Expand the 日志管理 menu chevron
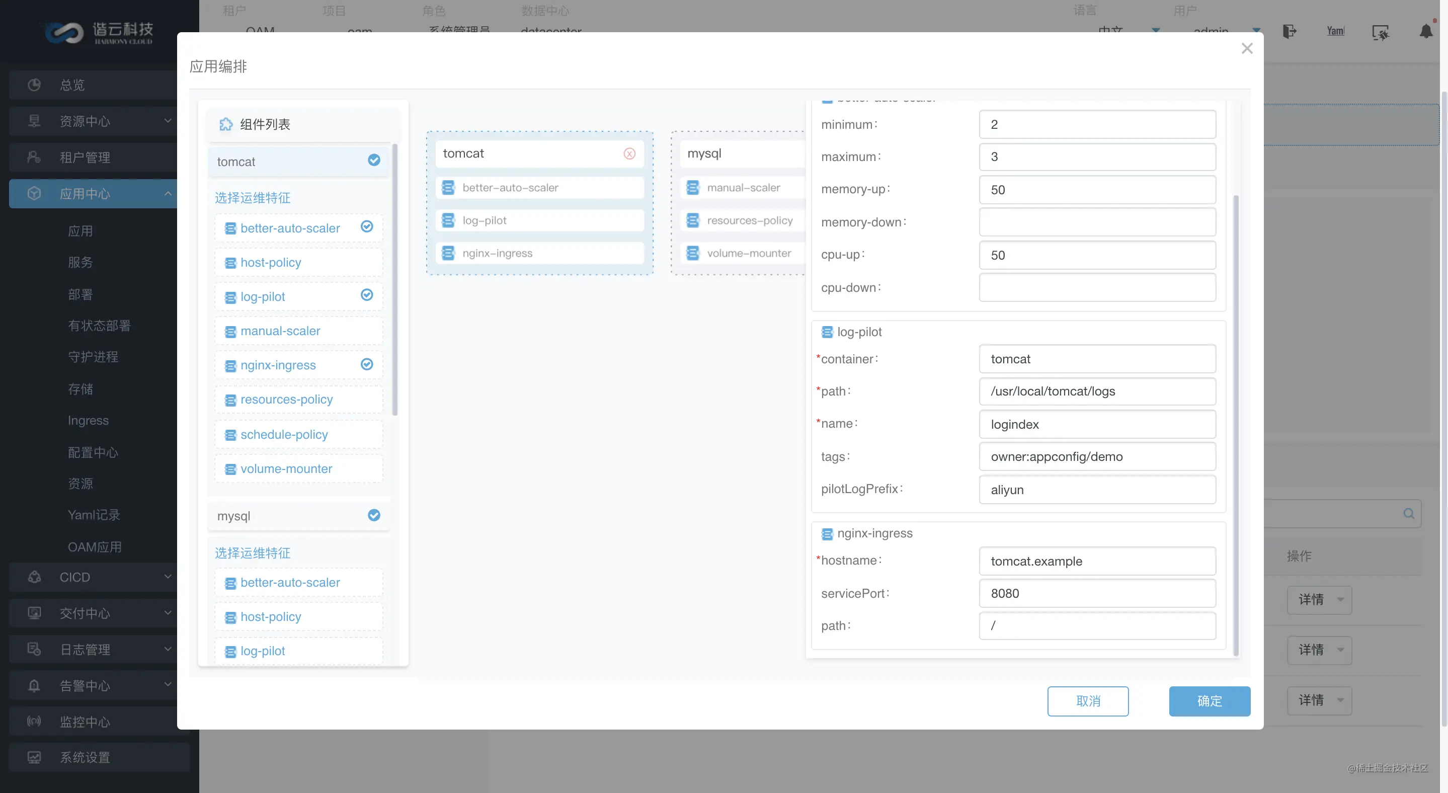 coord(168,649)
